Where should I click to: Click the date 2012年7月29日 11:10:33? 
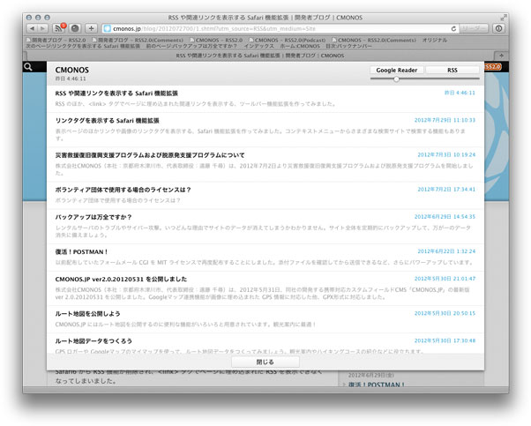(x=445, y=120)
